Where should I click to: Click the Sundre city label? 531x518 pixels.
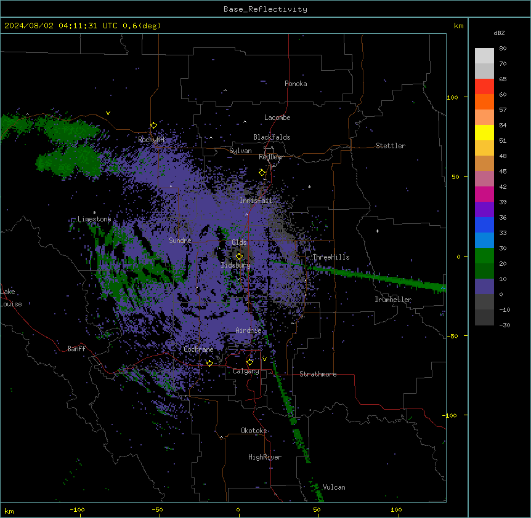point(180,241)
